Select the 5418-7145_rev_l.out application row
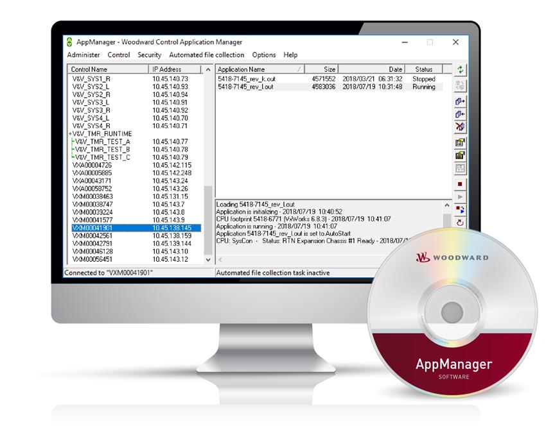The image size is (546, 426). [x=329, y=87]
